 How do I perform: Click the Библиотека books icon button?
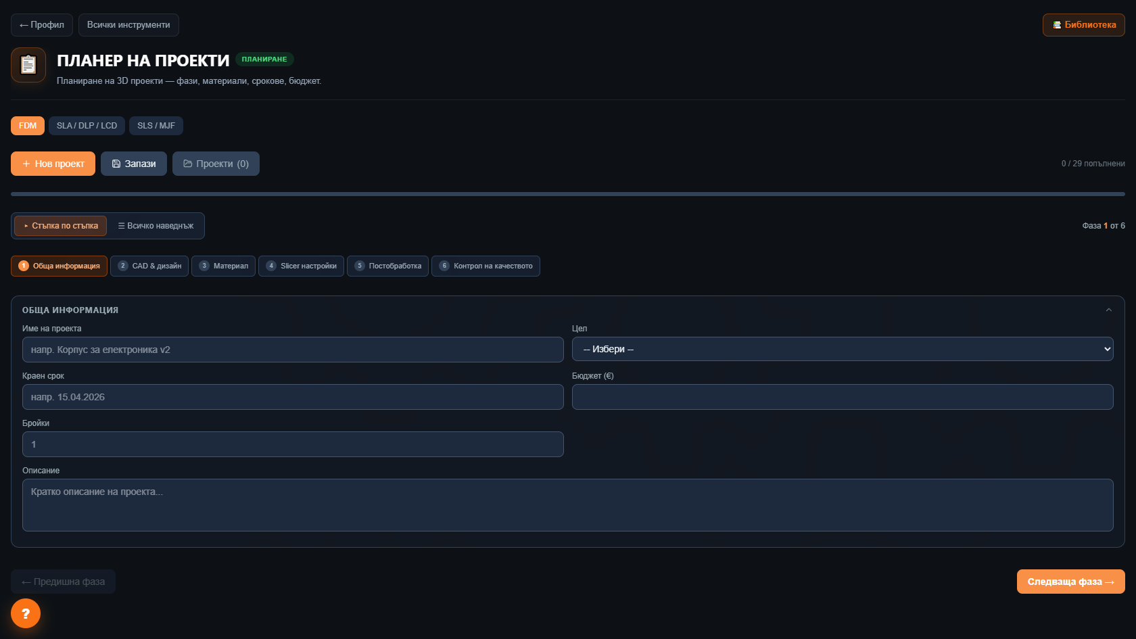coord(1057,25)
